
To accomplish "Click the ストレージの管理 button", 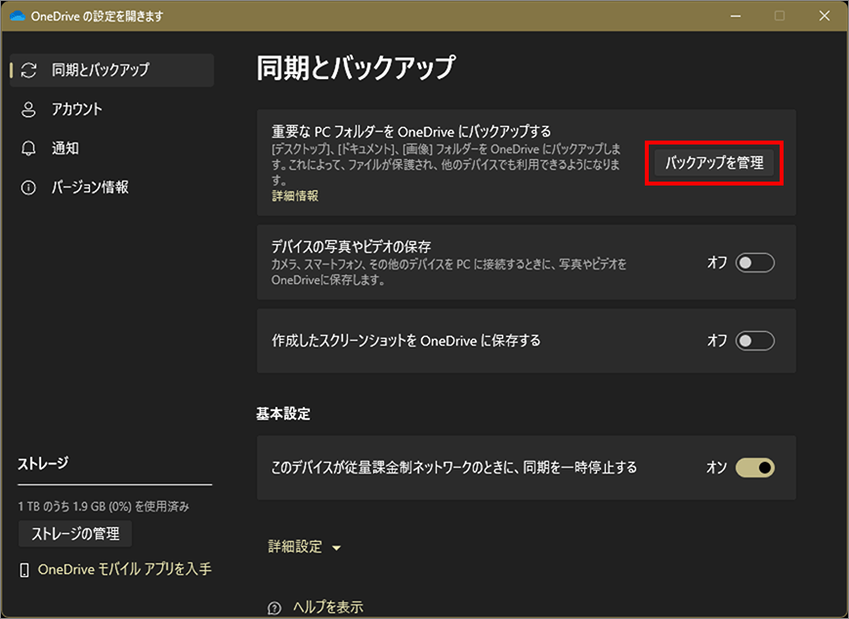I will (x=75, y=534).
